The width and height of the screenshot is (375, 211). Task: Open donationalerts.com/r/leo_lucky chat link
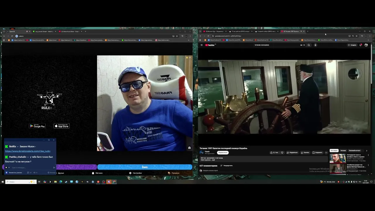tap(28, 151)
